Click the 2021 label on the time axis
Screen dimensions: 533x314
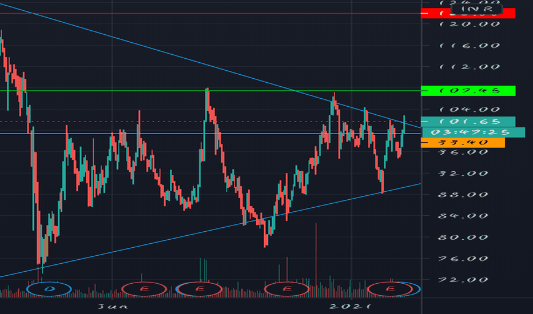click(x=351, y=307)
